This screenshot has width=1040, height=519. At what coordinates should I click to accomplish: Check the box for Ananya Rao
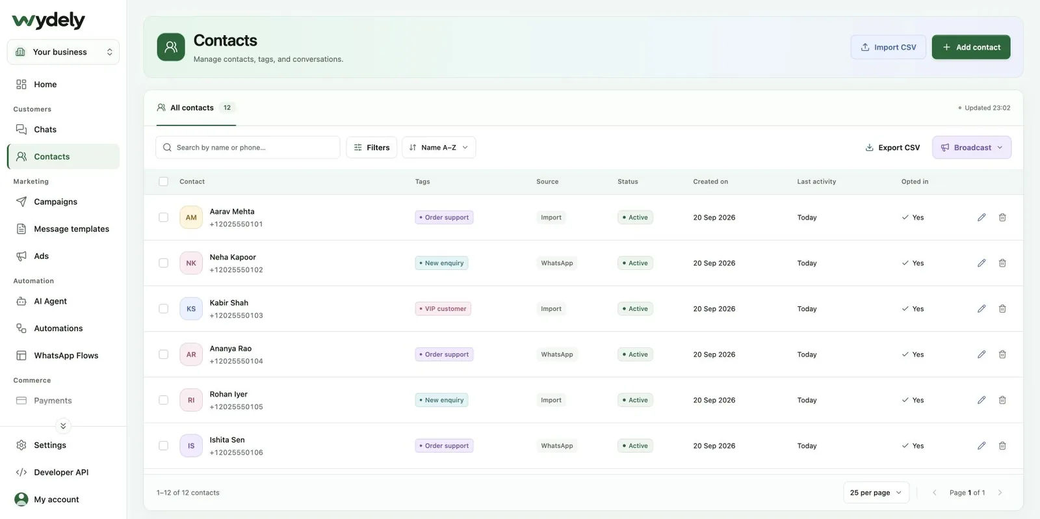(163, 354)
